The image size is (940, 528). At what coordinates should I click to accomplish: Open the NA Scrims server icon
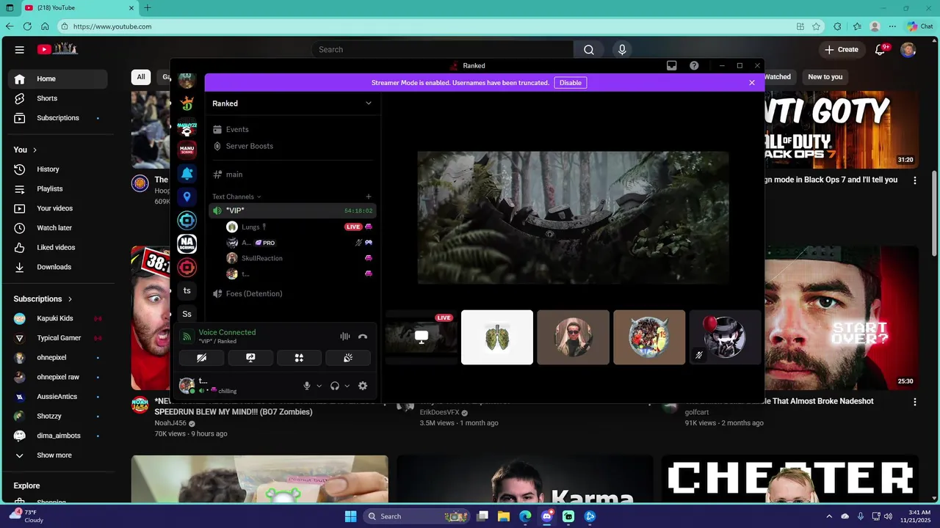click(187, 243)
